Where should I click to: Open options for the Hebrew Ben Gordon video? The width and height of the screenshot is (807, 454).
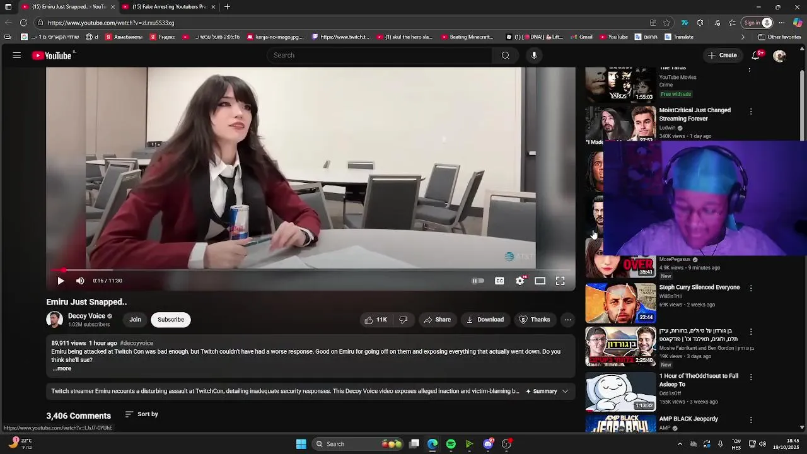point(750,332)
